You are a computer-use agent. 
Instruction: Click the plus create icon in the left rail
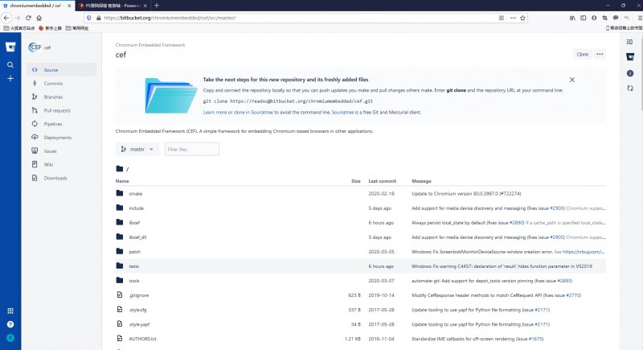10,79
